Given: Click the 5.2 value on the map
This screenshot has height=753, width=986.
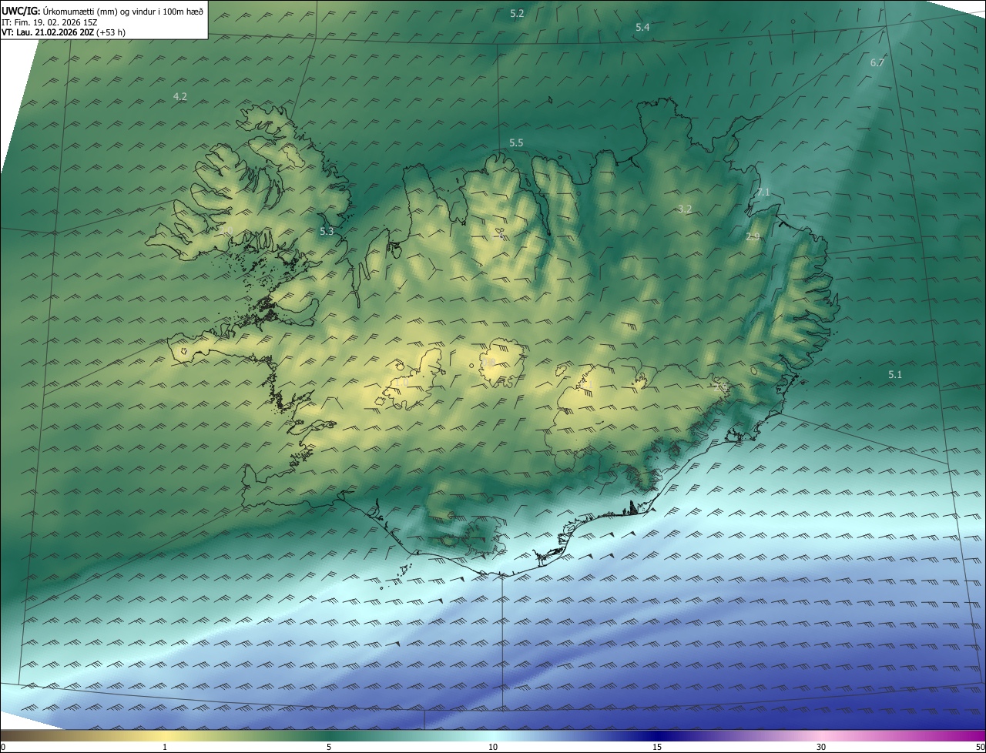Looking at the screenshot, I should click(517, 14).
